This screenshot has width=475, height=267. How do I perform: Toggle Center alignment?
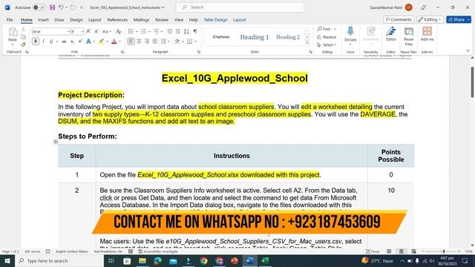[139, 42]
